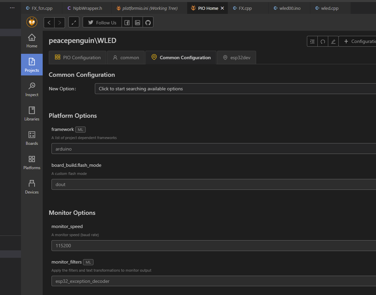Click the monitor_speed field 115200
Screen dimensions: 376x295
(214, 245)
